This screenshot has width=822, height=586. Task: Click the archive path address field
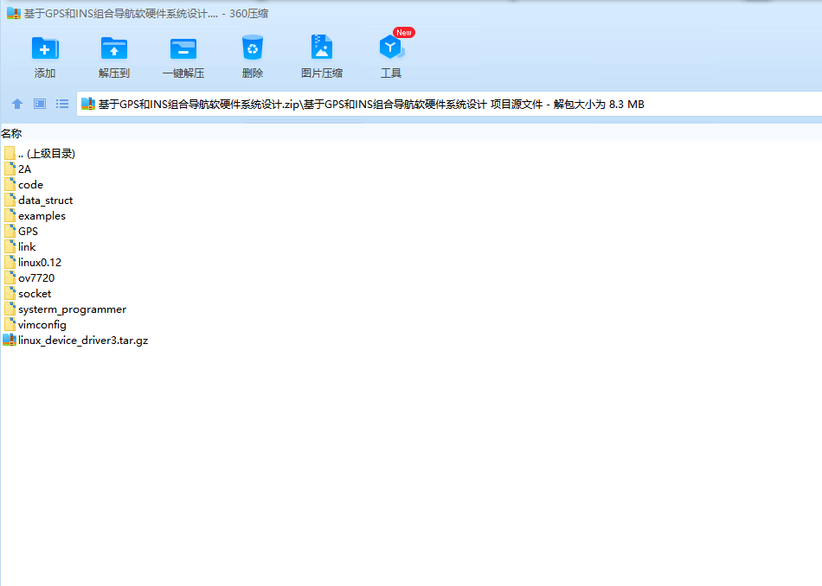point(449,105)
